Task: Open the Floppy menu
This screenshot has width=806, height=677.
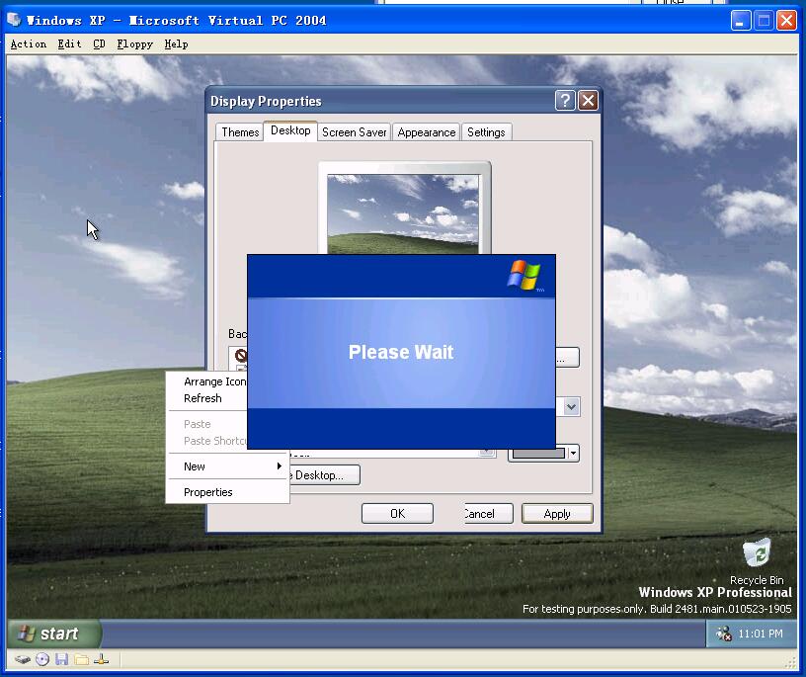Action: point(134,44)
